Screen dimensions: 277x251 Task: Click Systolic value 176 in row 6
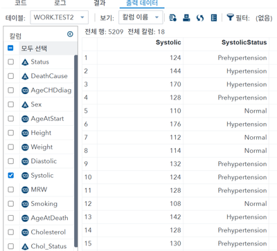(x=175, y=124)
